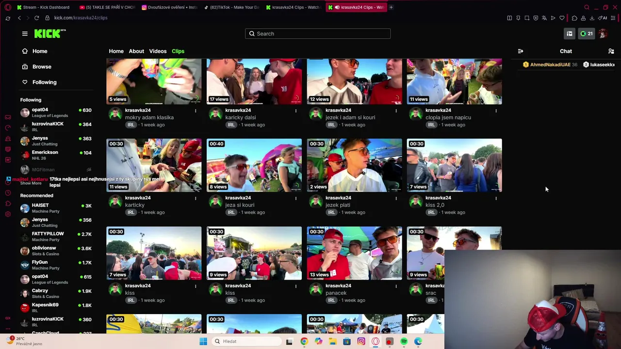This screenshot has height=349, width=621.
Task: Open the Kick hamburger menu
Action: [25, 33]
